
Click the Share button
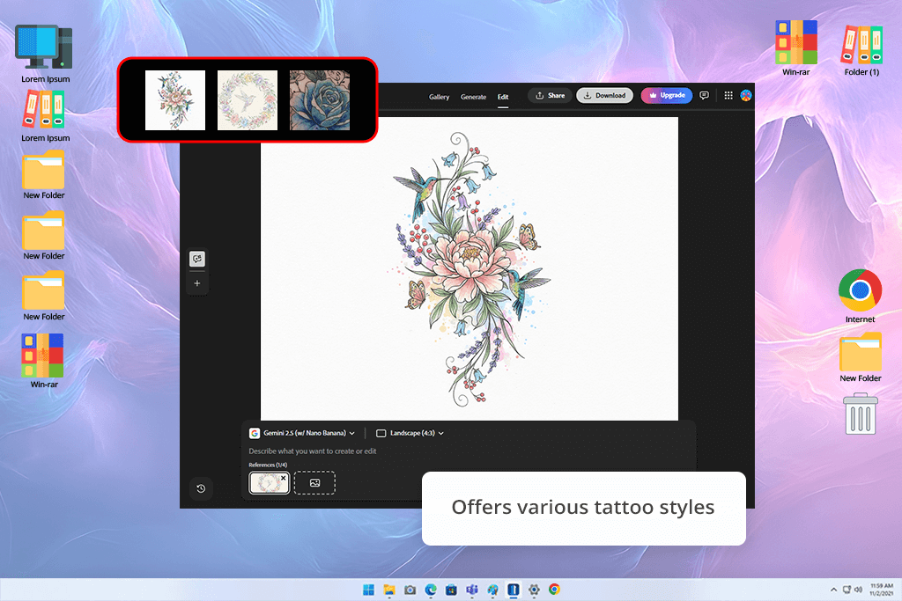pyautogui.click(x=550, y=95)
